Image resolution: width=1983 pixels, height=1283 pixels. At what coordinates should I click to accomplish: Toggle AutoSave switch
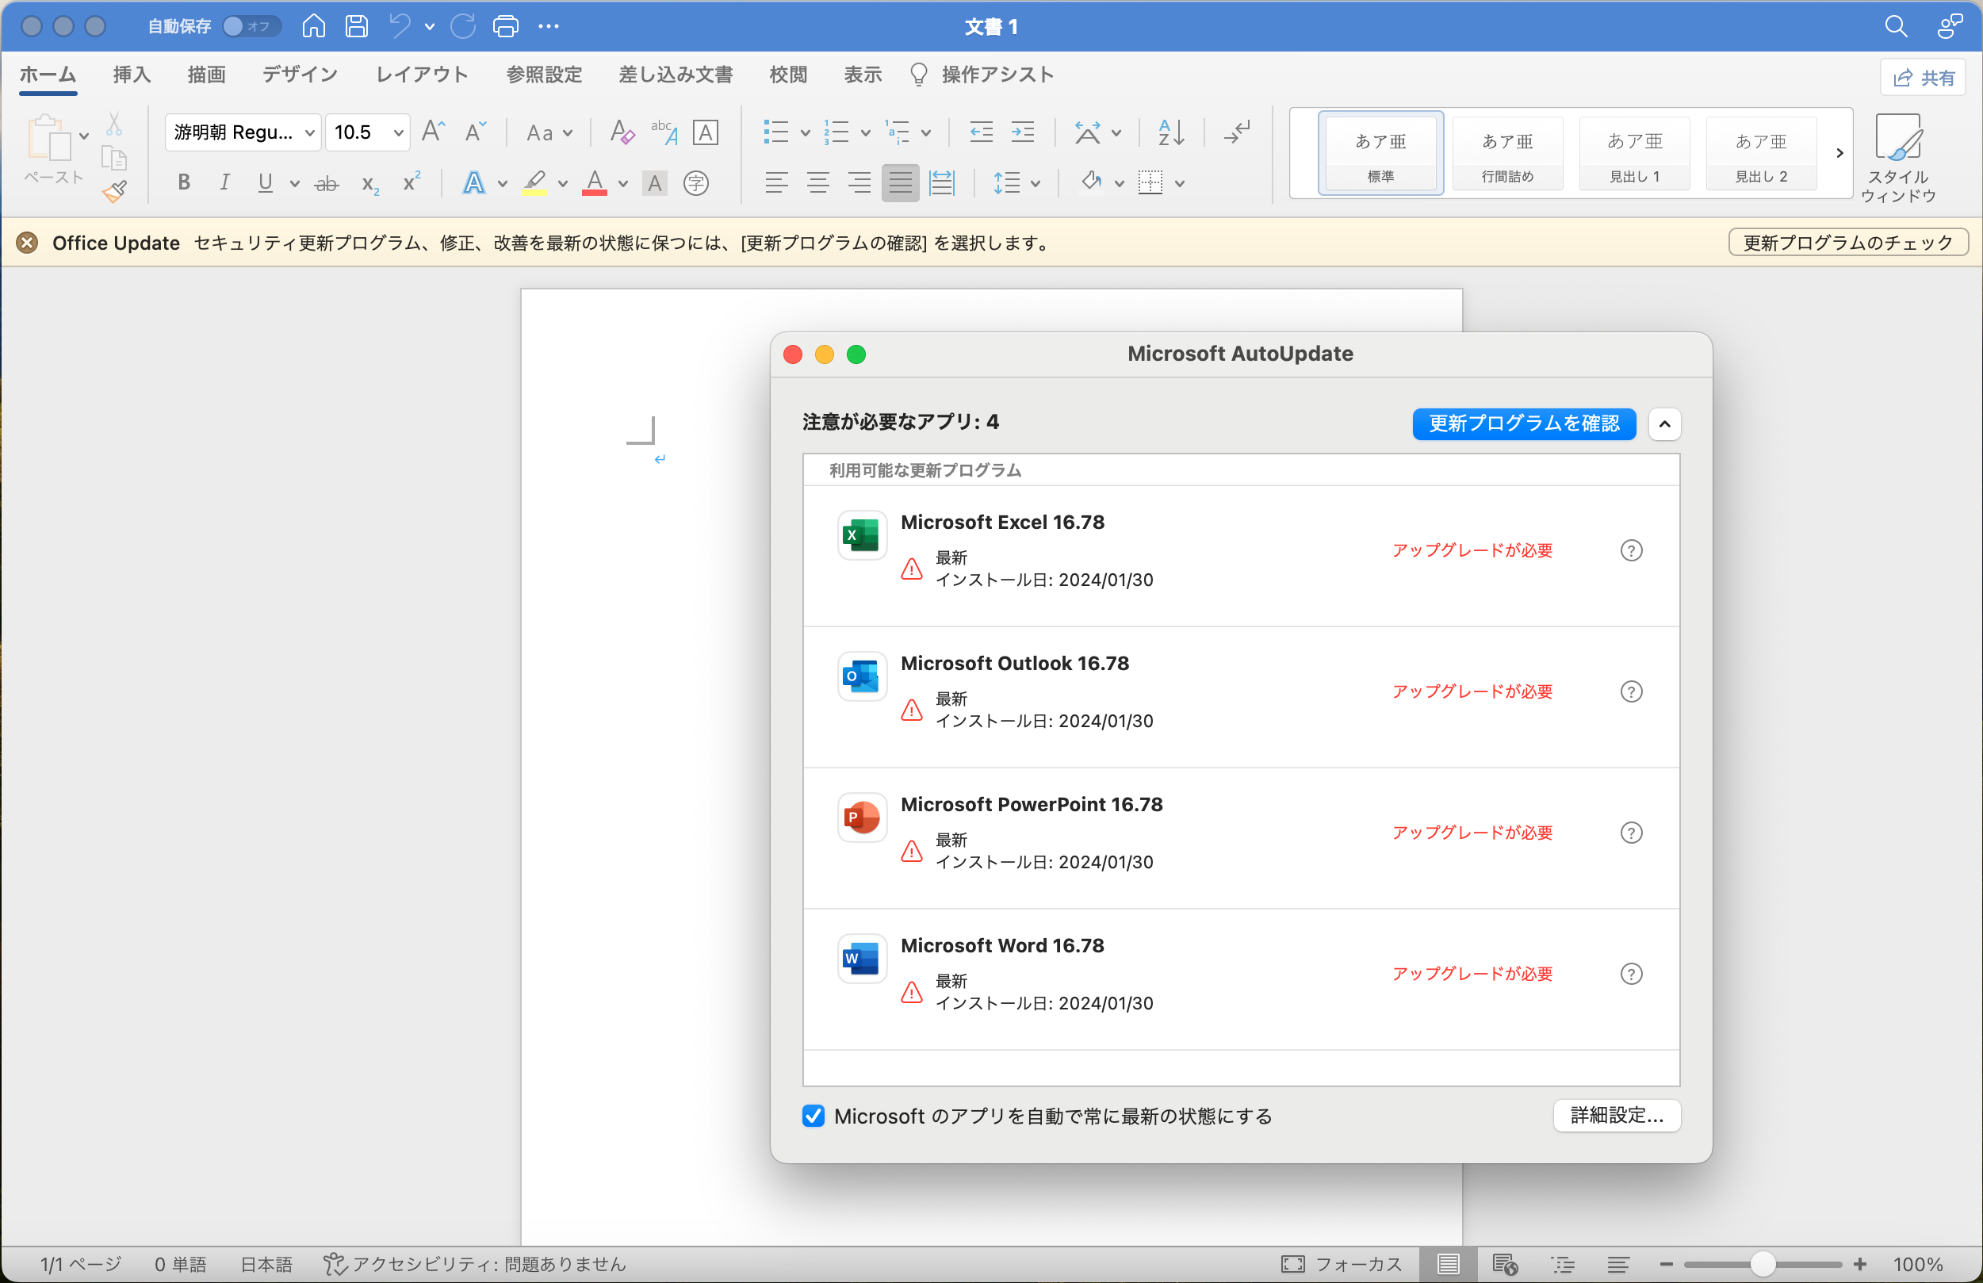pos(251,26)
